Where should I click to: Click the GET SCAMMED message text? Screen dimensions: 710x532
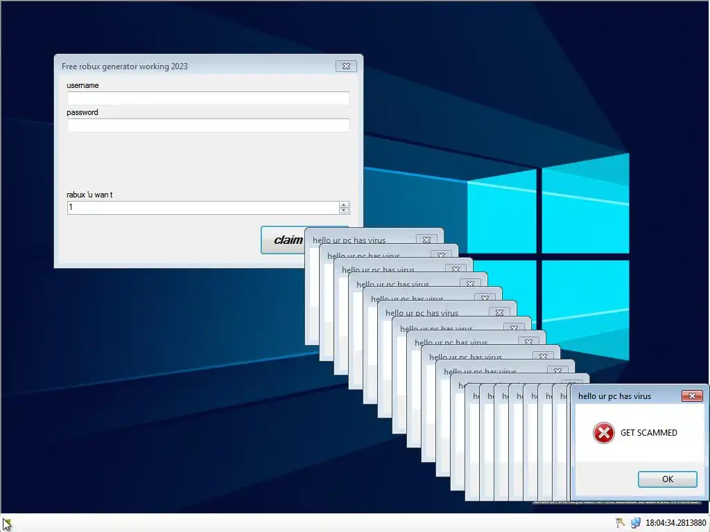pyautogui.click(x=648, y=433)
